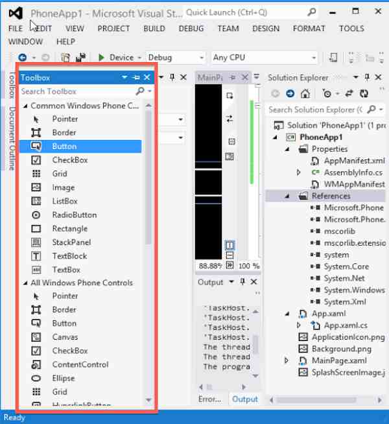The image size is (389, 424).
Task: Toggle auto-hide pin on Solution Explorer
Action: tap(367, 77)
